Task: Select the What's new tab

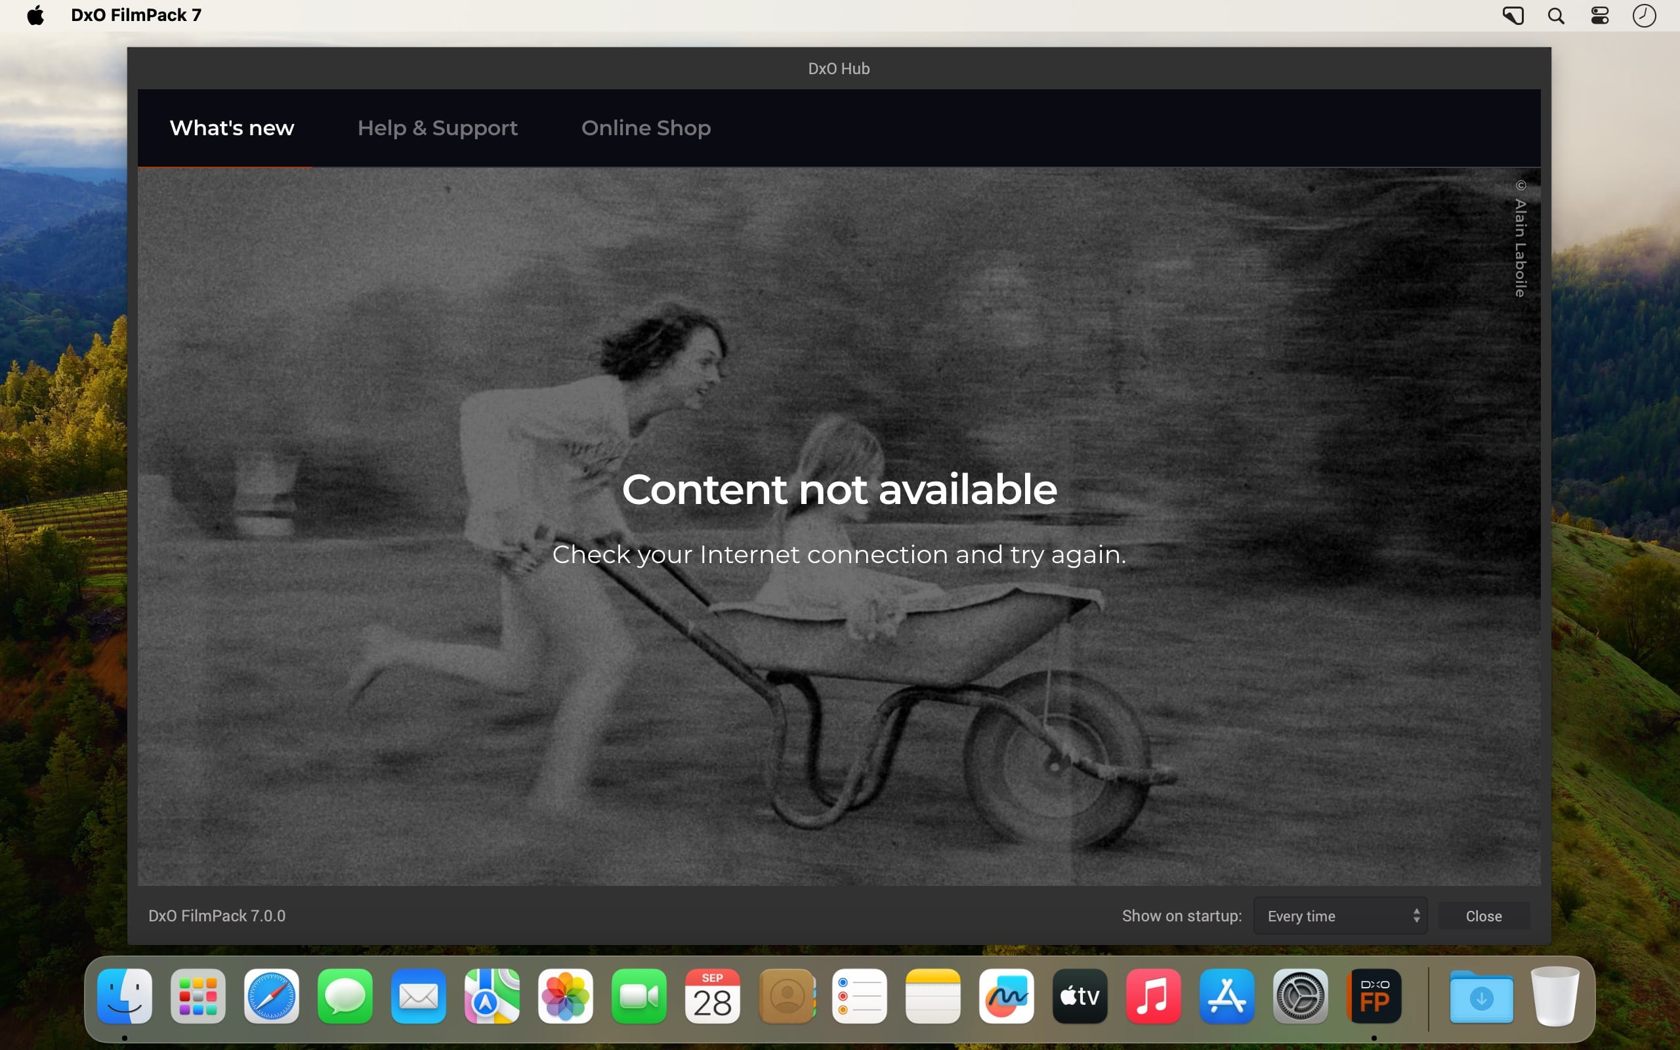Action: 232,128
